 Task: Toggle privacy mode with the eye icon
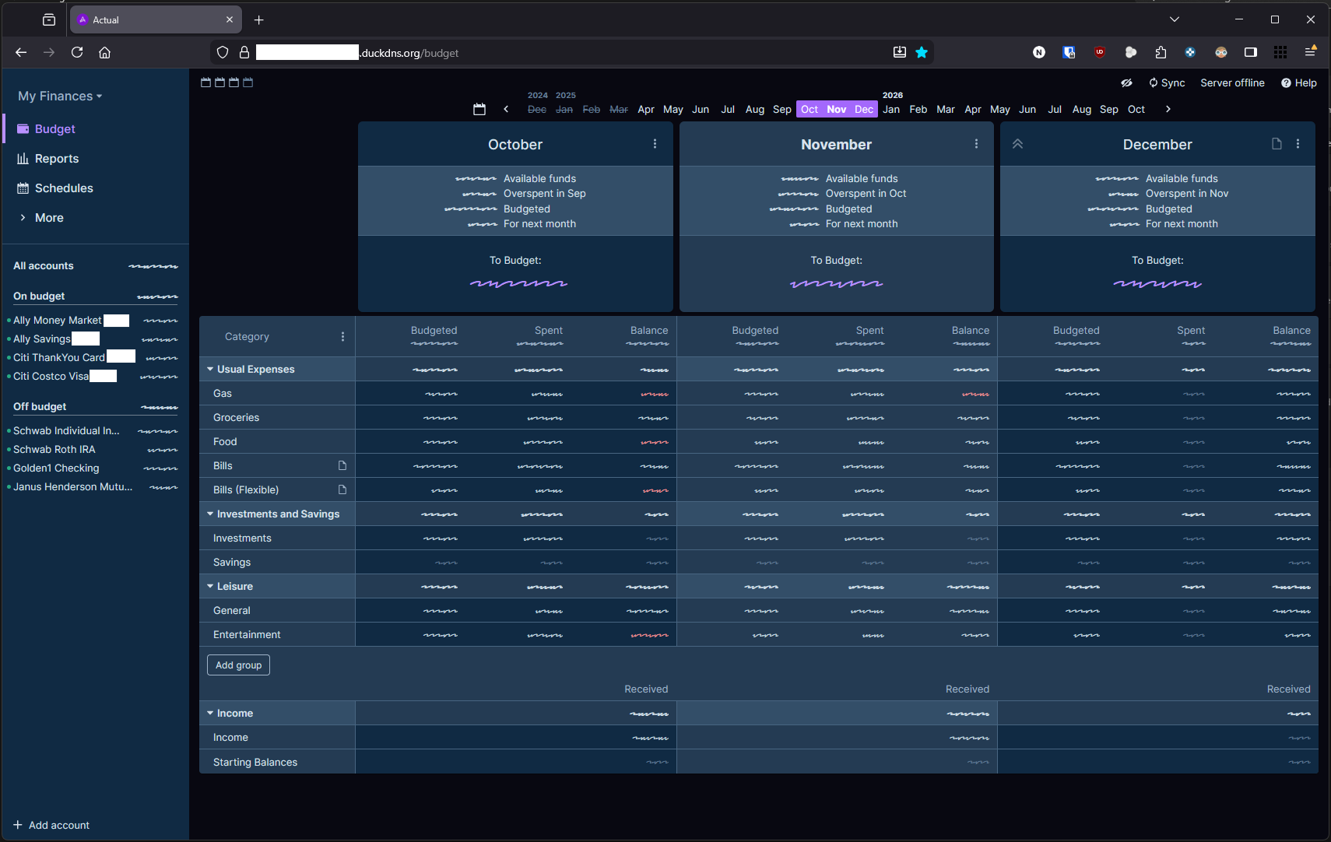1128,82
